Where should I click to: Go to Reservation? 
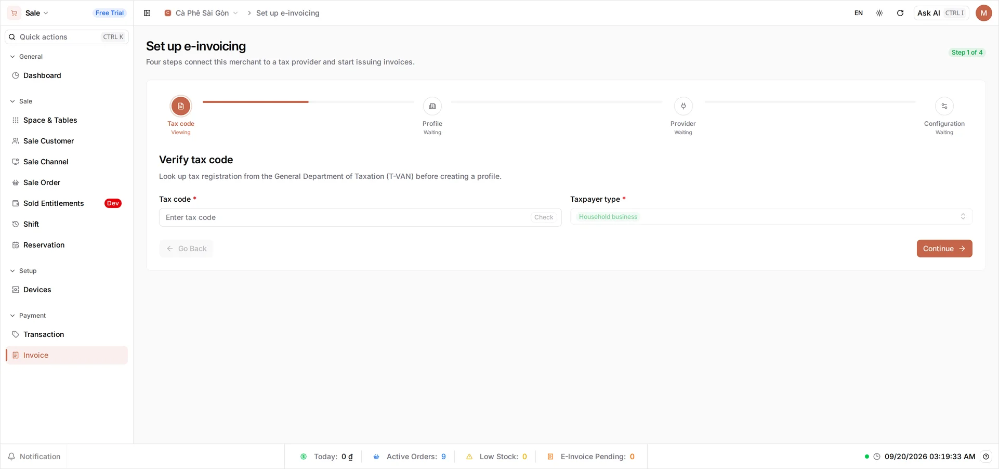coord(67,245)
